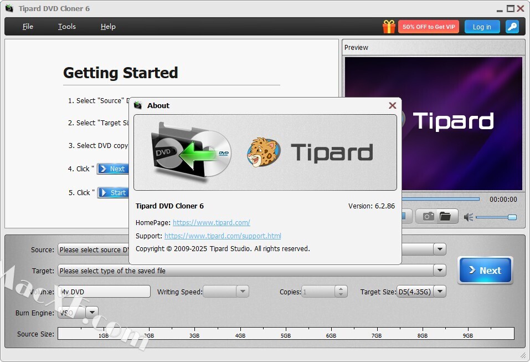Click the 00:00:00 playback time

[x=503, y=199]
